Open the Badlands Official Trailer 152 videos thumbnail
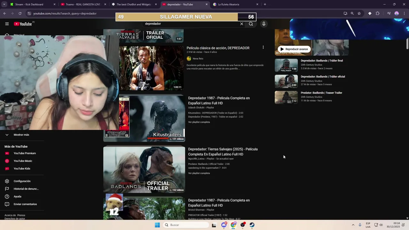Image resolution: width=409 pixels, height=230 pixels. point(144,170)
